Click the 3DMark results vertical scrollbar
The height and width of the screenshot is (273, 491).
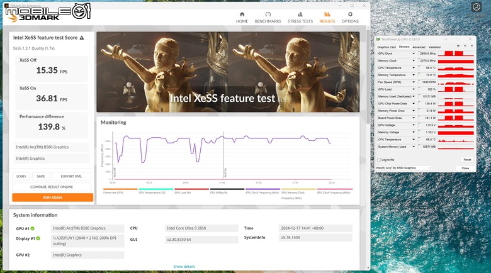pyautogui.click(x=368, y=77)
